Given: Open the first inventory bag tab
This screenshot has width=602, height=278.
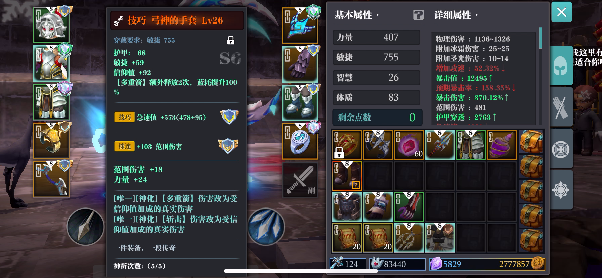Looking at the screenshot, I should click(x=531, y=142).
